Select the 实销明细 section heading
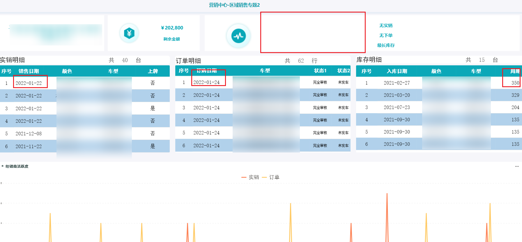 (x=12, y=60)
